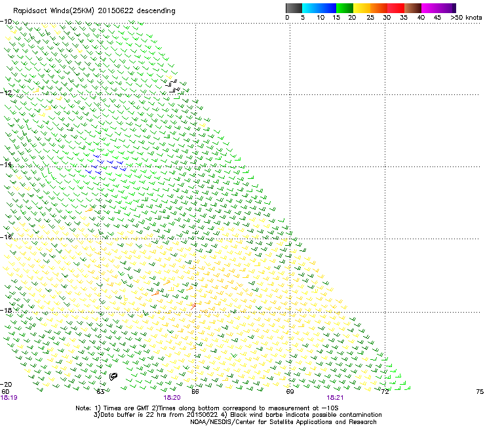The width and height of the screenshot is (485, 426).
Task: Click the cyan-blue 5-15 knots legend swatch
Action: (x=319, y=8)
